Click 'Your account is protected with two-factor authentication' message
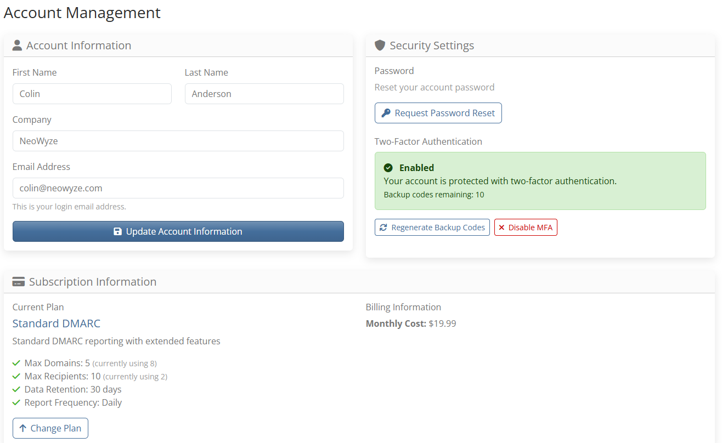This screenshot has height=443, width=722. click(x=500, y=181)
